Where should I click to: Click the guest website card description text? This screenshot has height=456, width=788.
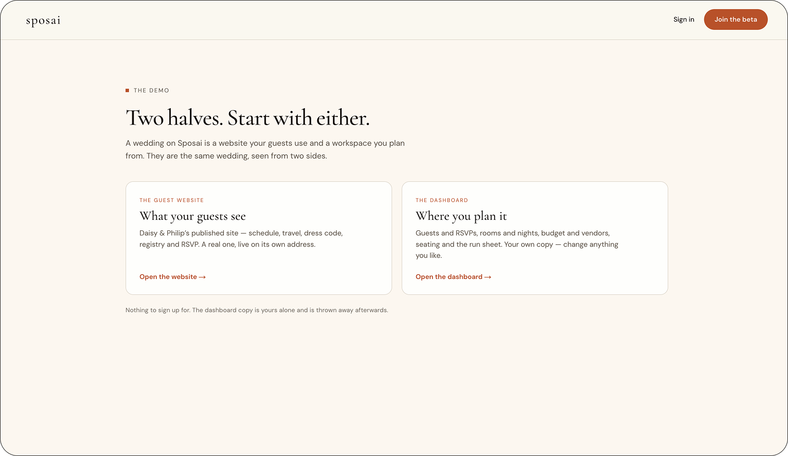tap(241, 239)
